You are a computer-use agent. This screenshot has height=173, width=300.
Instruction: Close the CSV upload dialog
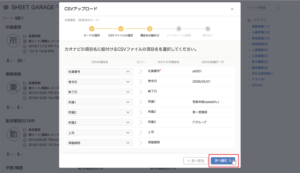(232, 9)
